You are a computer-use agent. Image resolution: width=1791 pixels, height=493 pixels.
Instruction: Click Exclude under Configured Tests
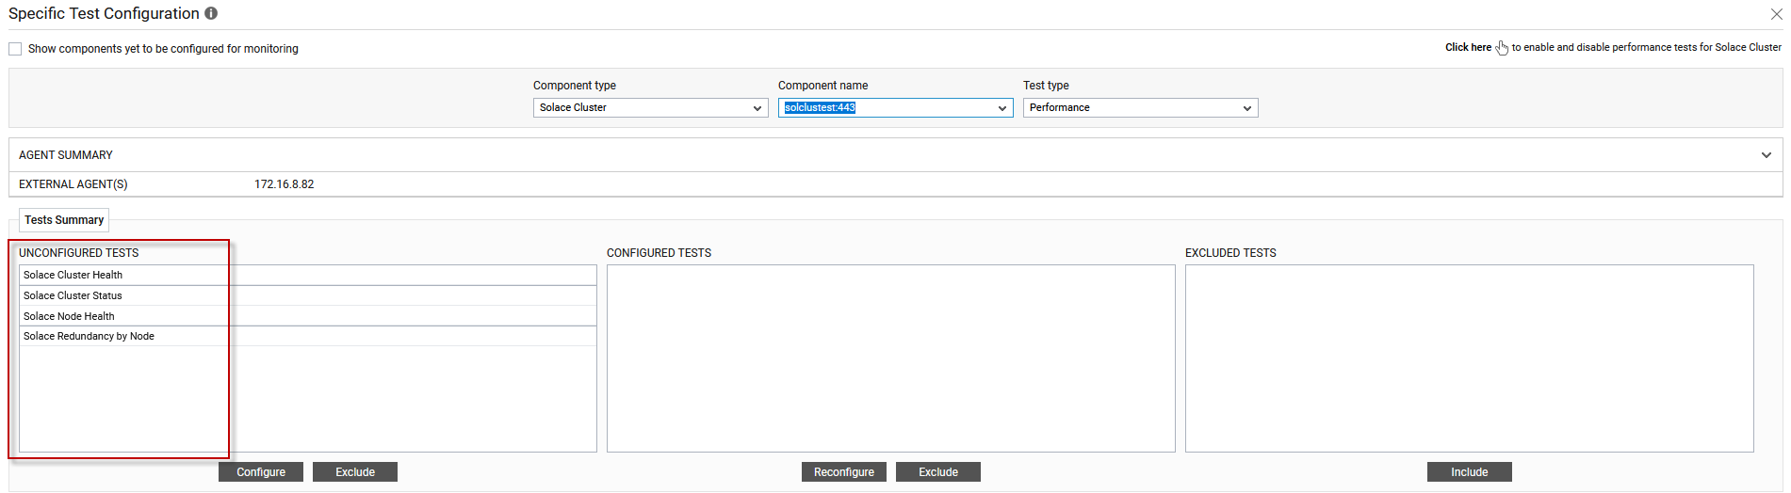[x=938, y=472]
